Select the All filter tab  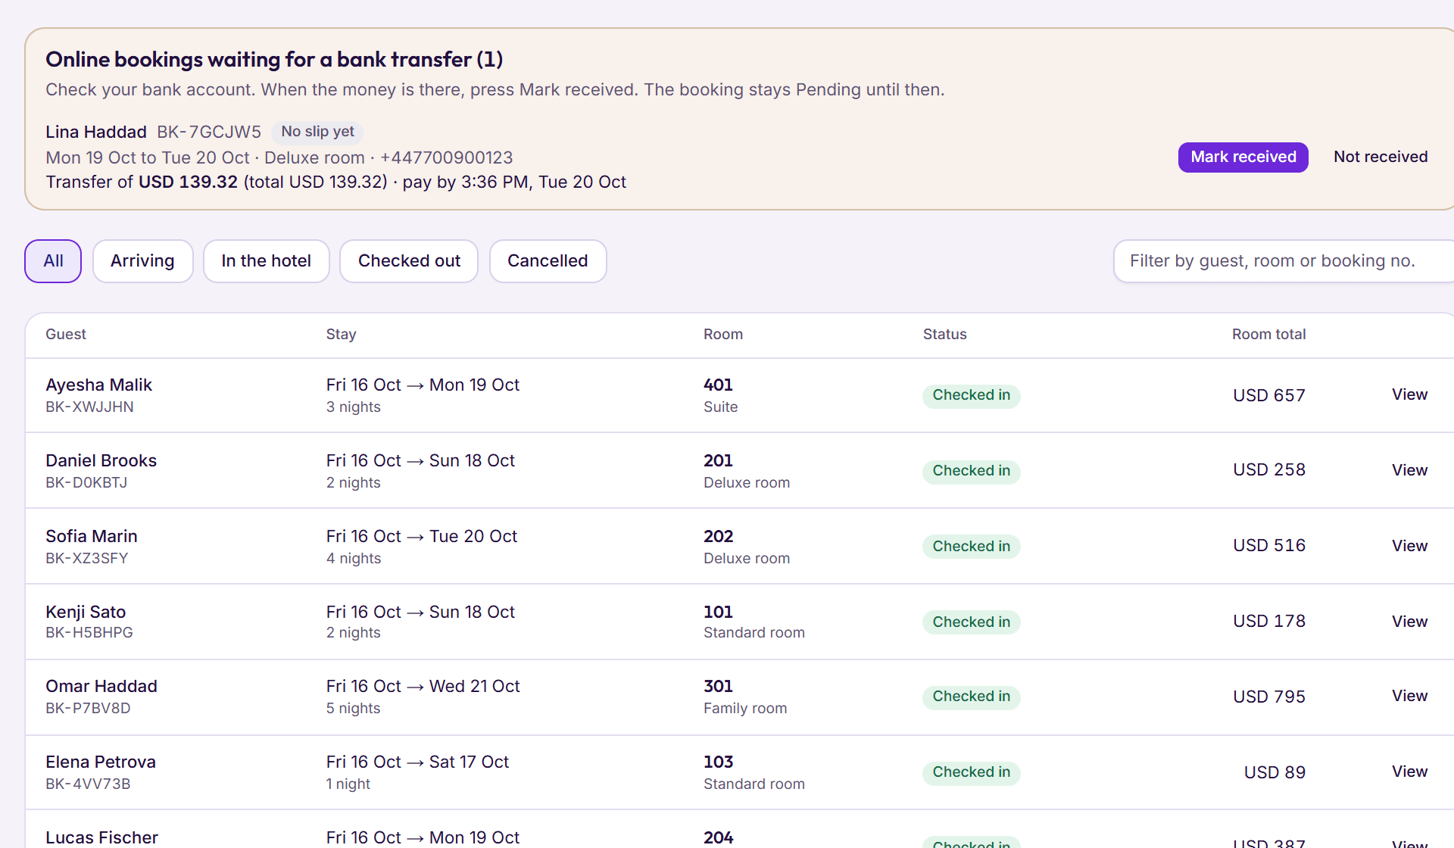[x=53, y=261]
